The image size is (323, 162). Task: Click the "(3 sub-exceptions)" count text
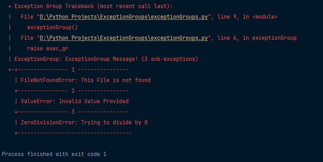click(170, 59)
